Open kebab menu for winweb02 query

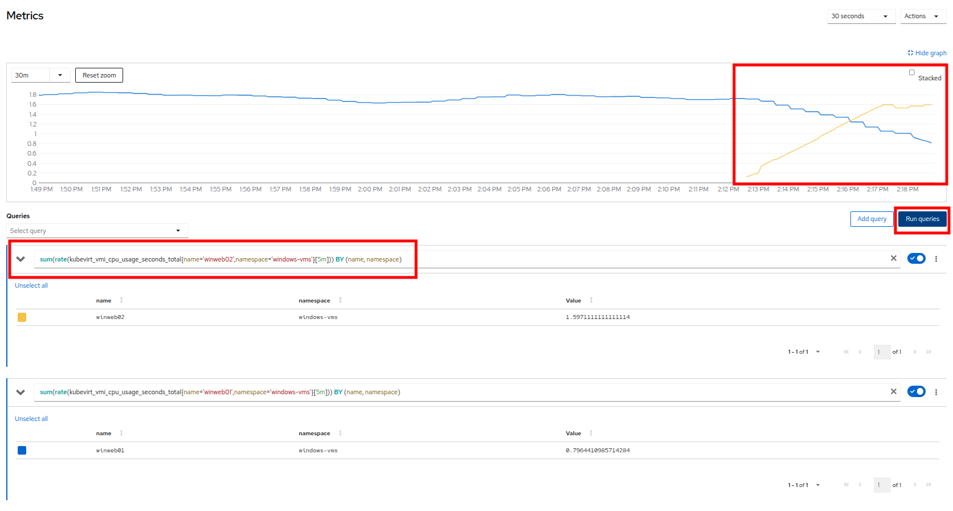(936, 259)
